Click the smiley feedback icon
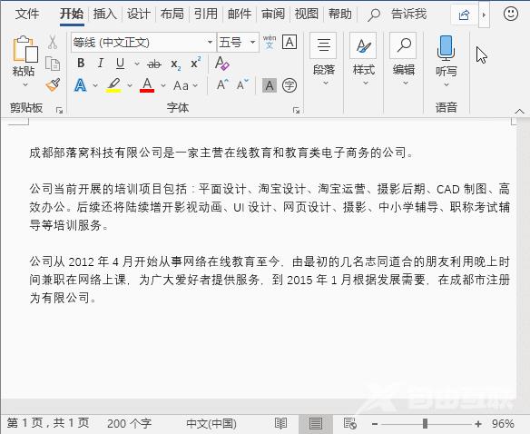The width and height of the screenshot is (530, 434). click(510, 14)
